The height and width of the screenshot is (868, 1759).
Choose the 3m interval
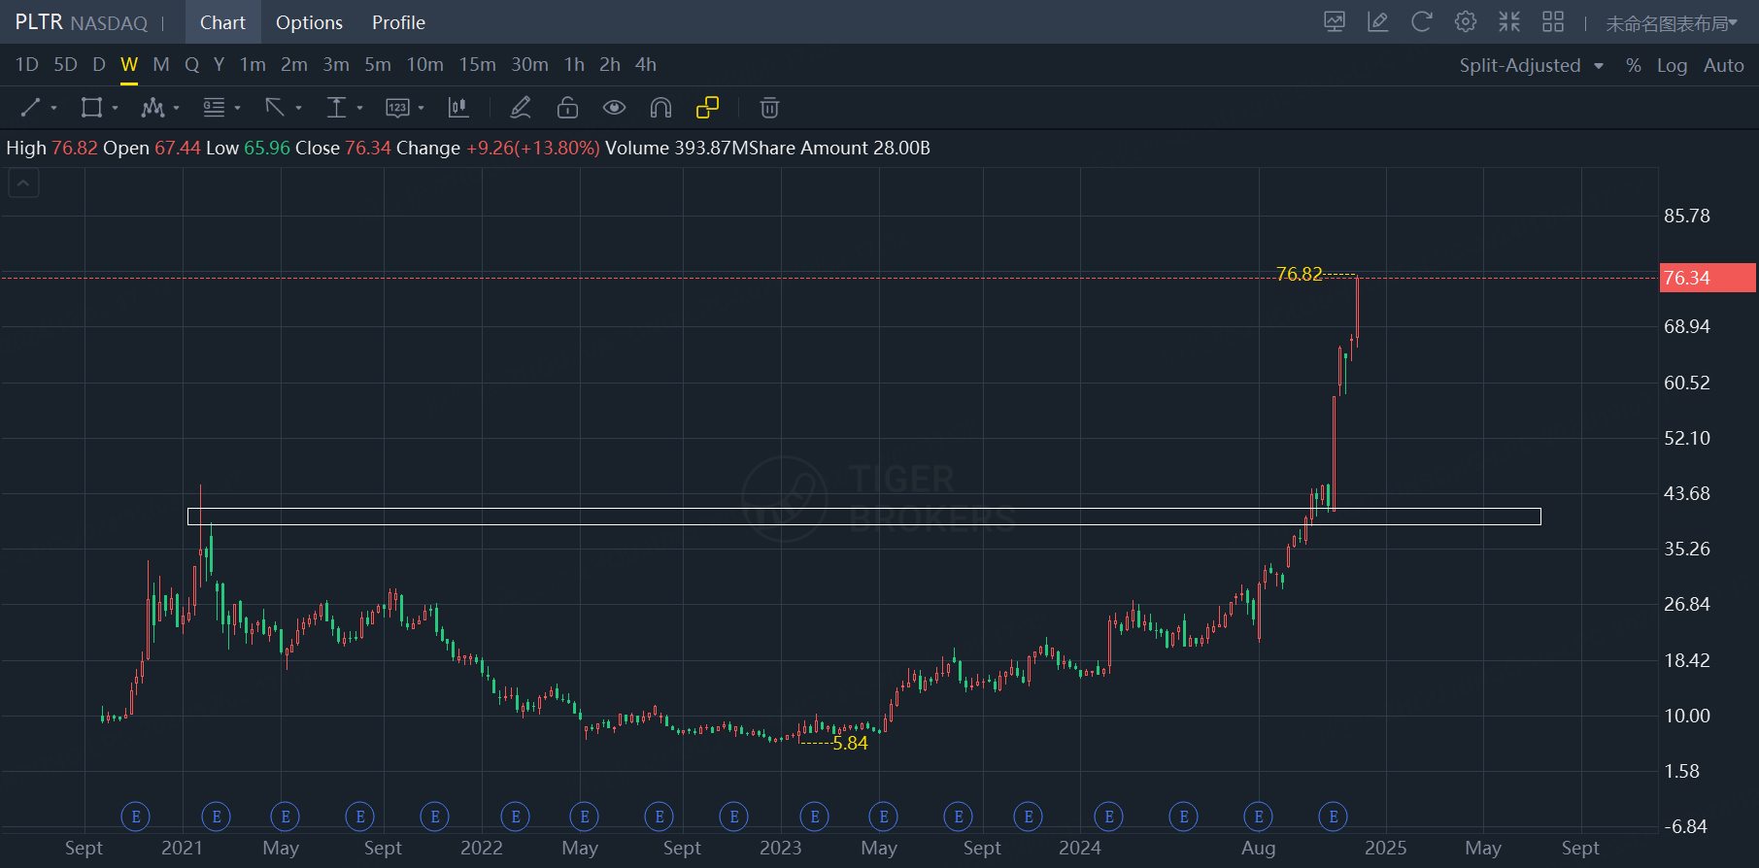point(336,65)
